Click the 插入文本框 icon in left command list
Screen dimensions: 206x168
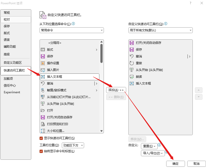coord(43,77)
